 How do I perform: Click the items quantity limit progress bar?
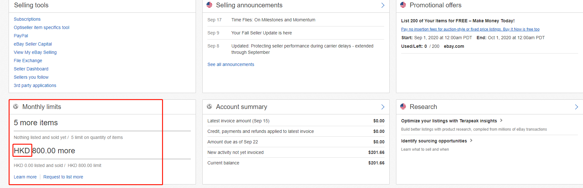pyautogui.click(x=102, y=131)
